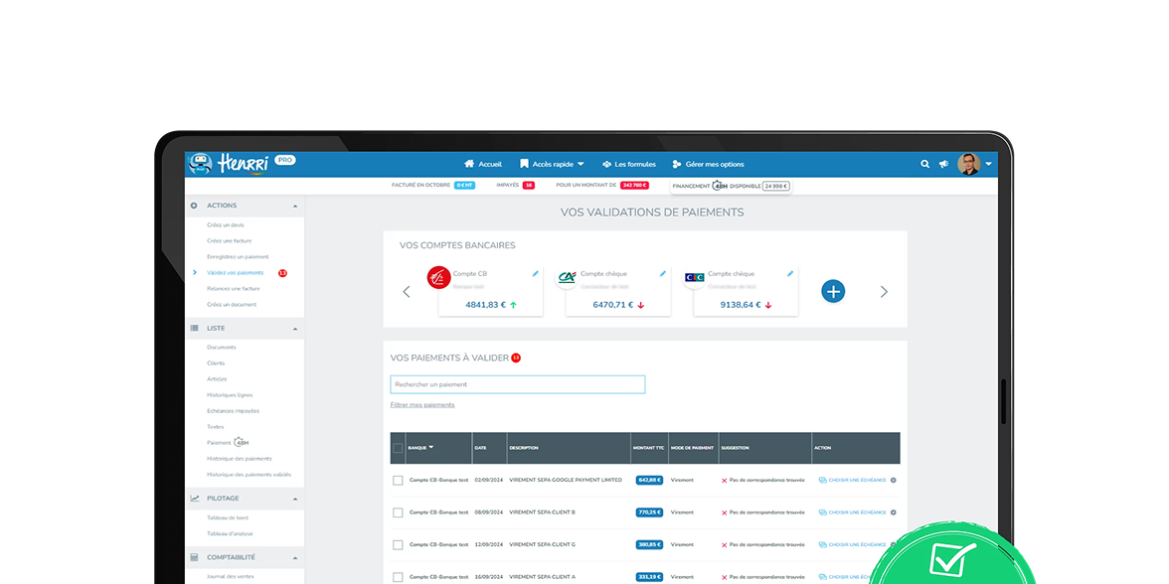The width and height of the screenshot is (1169, 584).
Task: Open Relancez une facture
Action: (234, 288)
